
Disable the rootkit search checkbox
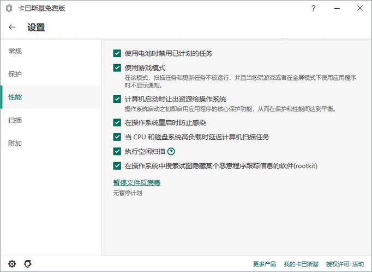pyautogui.click(x=117, y=166)
